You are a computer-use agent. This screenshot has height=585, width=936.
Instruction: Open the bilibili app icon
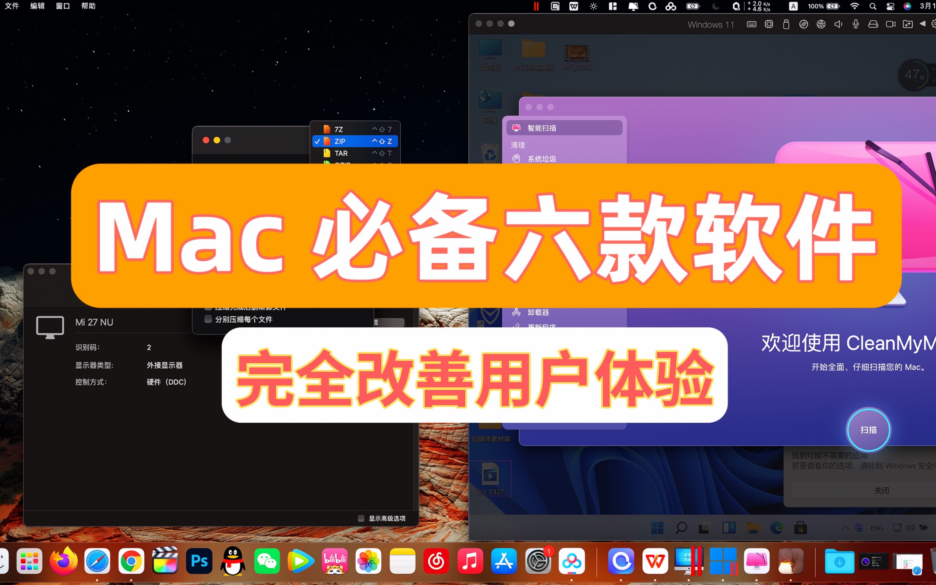pos(335,561)
